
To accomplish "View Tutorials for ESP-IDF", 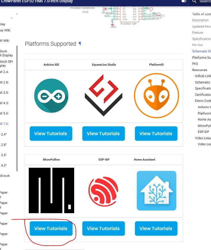I will click(x=103, y=228).
